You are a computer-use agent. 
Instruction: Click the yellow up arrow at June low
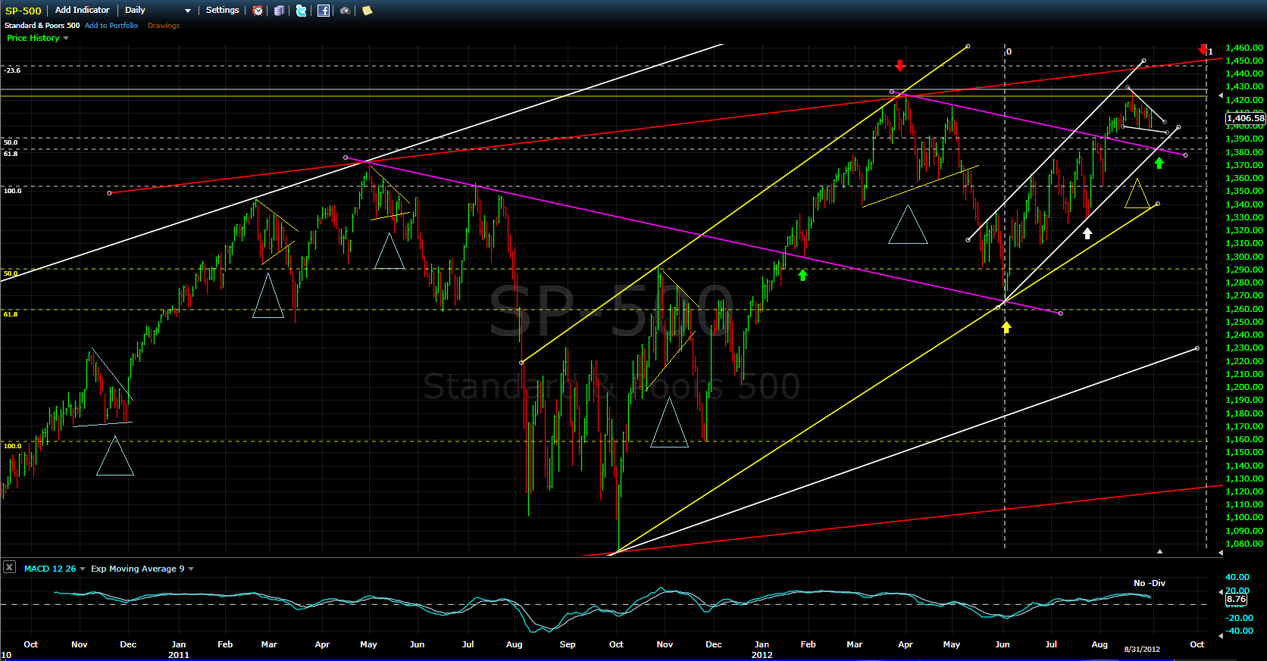[x=1006, y=327]
